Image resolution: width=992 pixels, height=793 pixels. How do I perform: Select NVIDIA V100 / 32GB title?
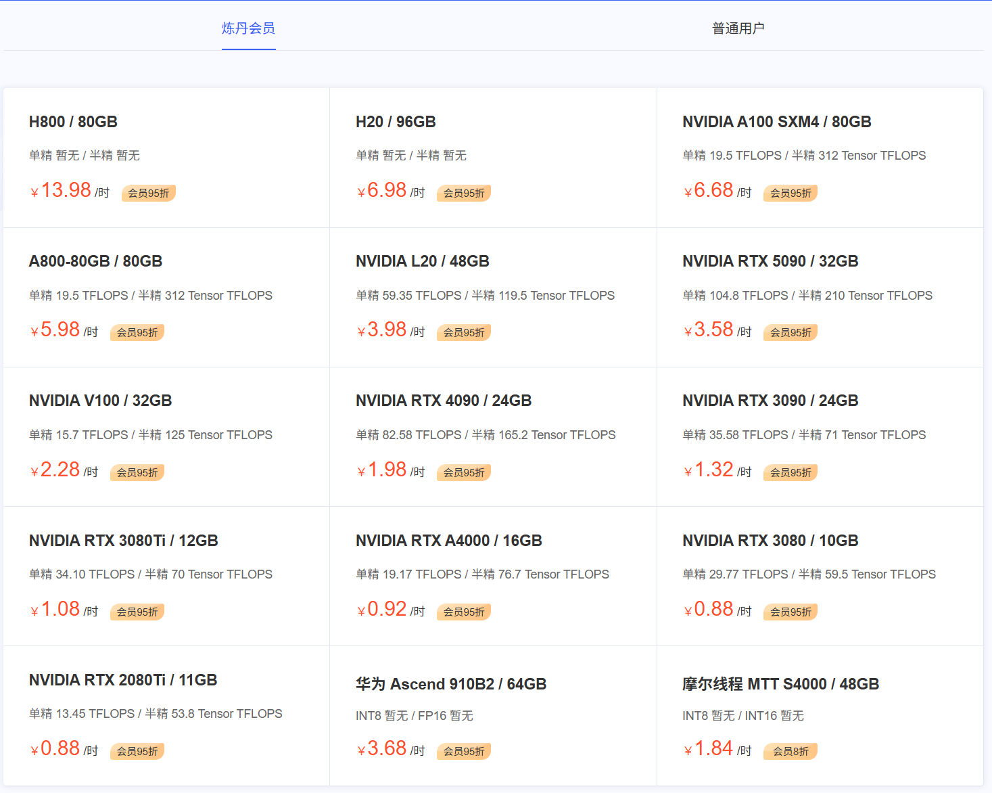coord(100,401)
